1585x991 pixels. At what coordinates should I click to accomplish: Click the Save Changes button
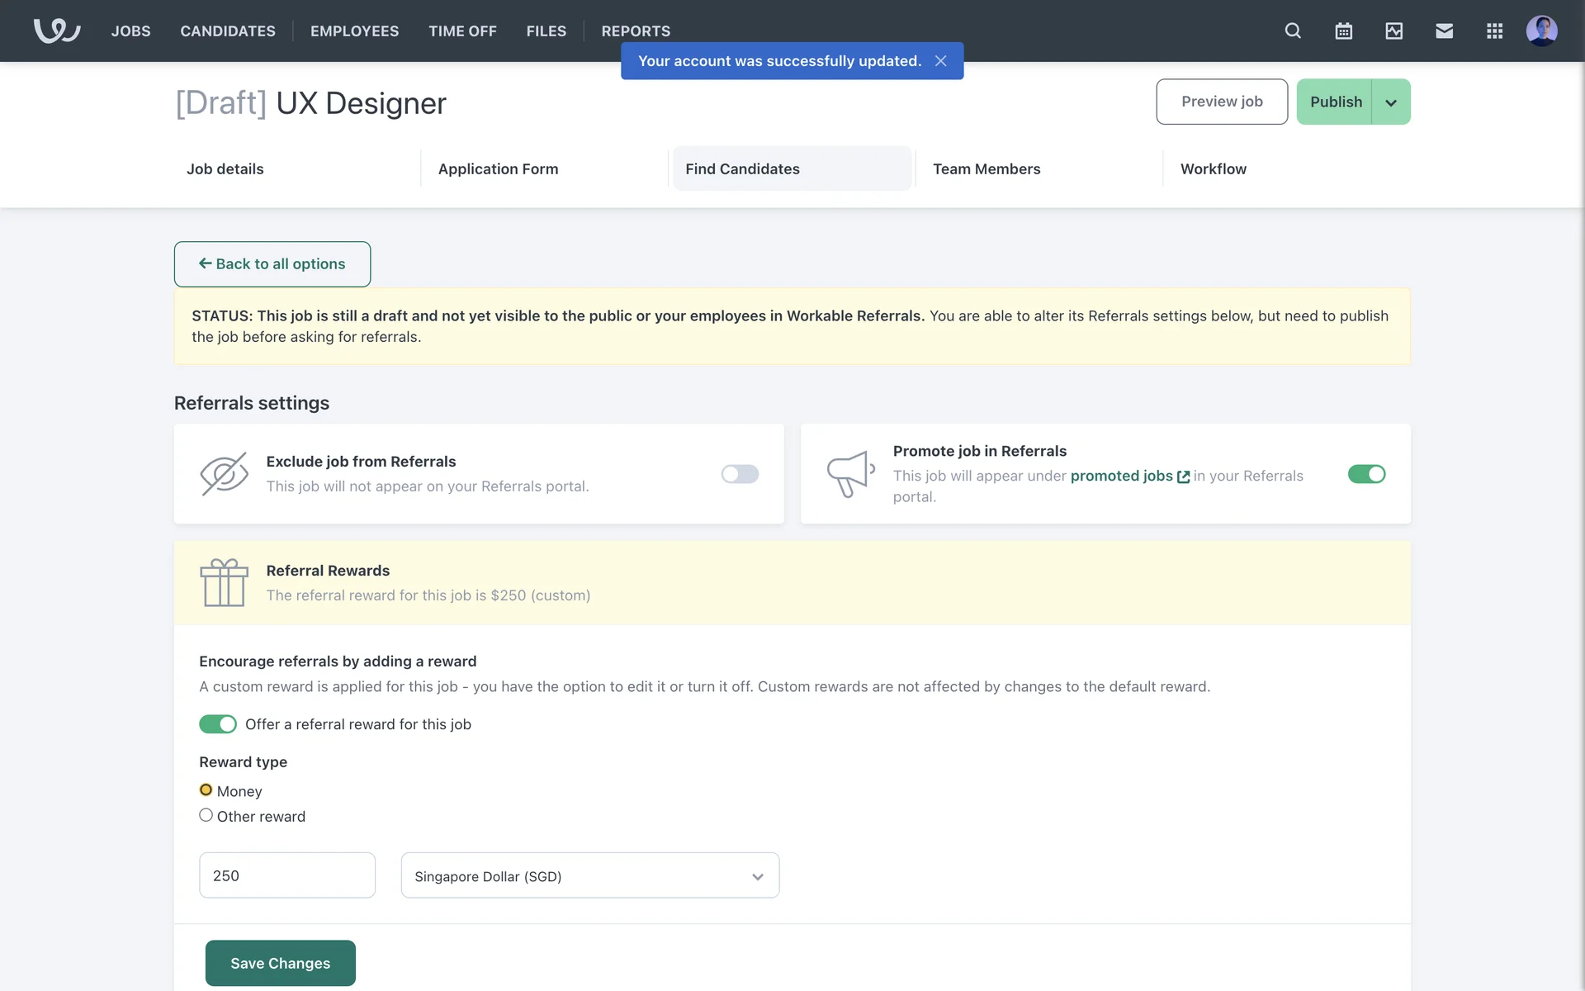click(280, 963)
